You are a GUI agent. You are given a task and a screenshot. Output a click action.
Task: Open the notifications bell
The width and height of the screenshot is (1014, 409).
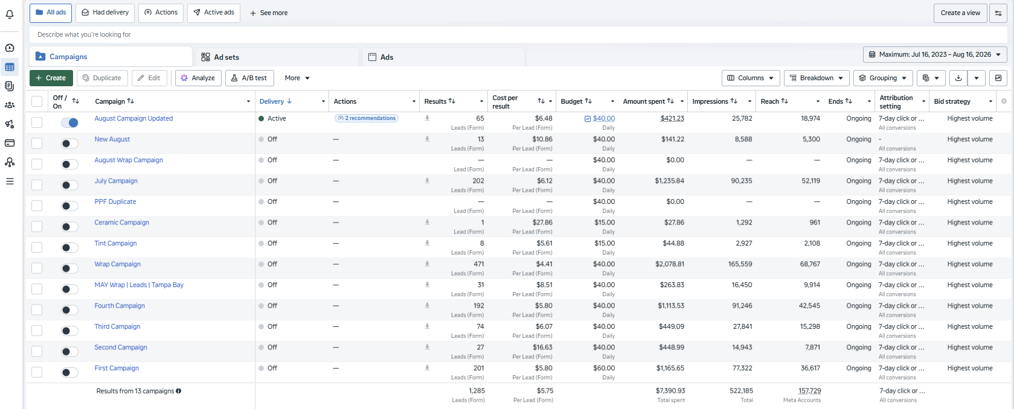click(10, 14)
